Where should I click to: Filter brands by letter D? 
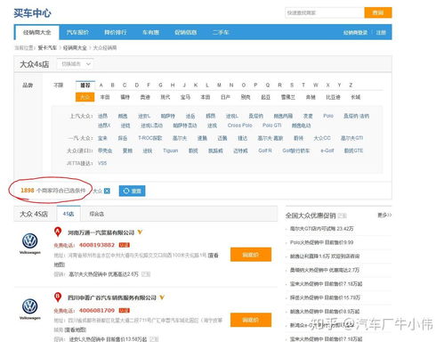[x=137, y=85]
